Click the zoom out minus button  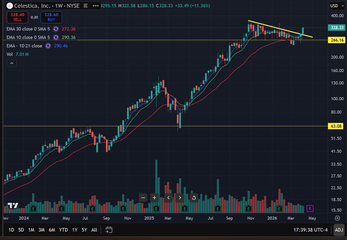143,198
